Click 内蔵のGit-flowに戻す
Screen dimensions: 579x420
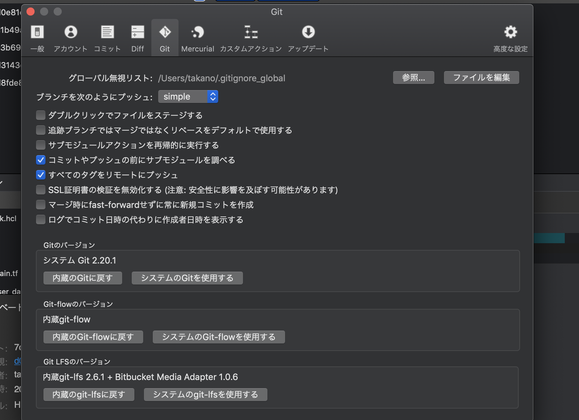93,337
